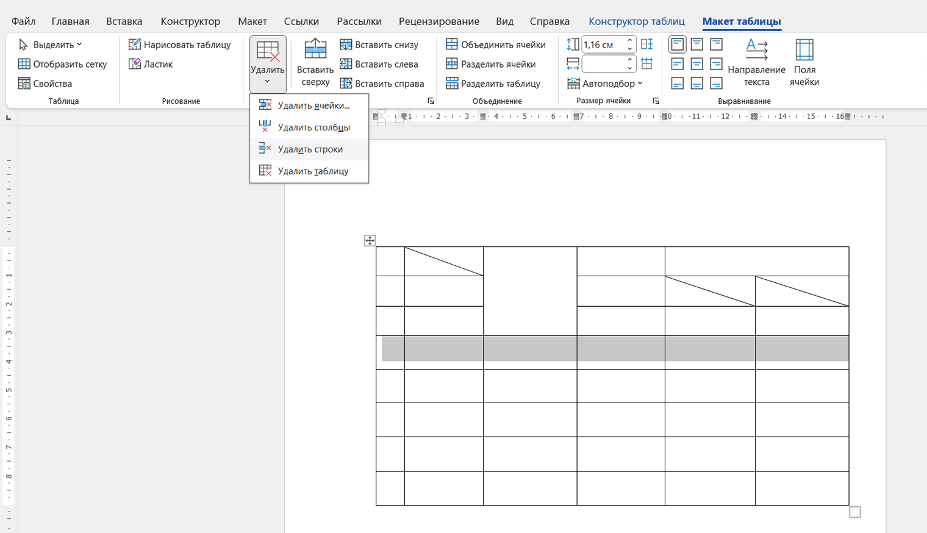Click Направление текста (Text direction)
The width and height of the screenshot is (927, 533).
[x=757, y=63]
